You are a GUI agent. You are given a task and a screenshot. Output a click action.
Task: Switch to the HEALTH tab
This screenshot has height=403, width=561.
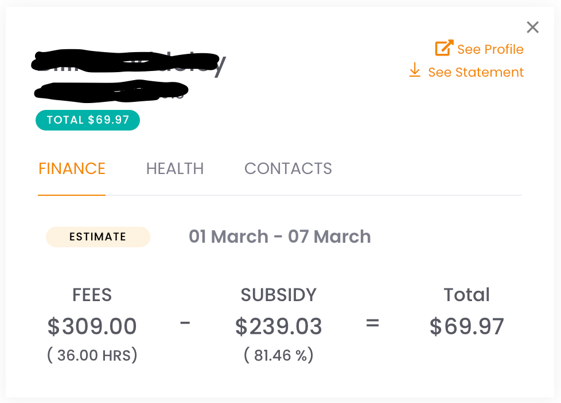175,169
